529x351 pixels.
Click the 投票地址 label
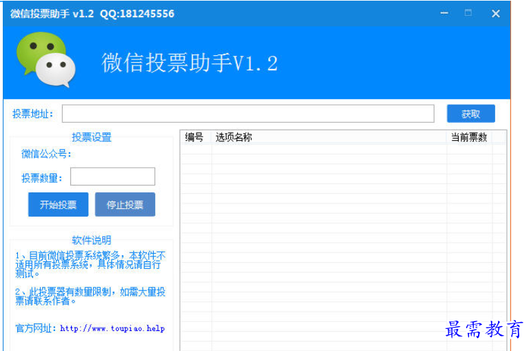point(32,114)
